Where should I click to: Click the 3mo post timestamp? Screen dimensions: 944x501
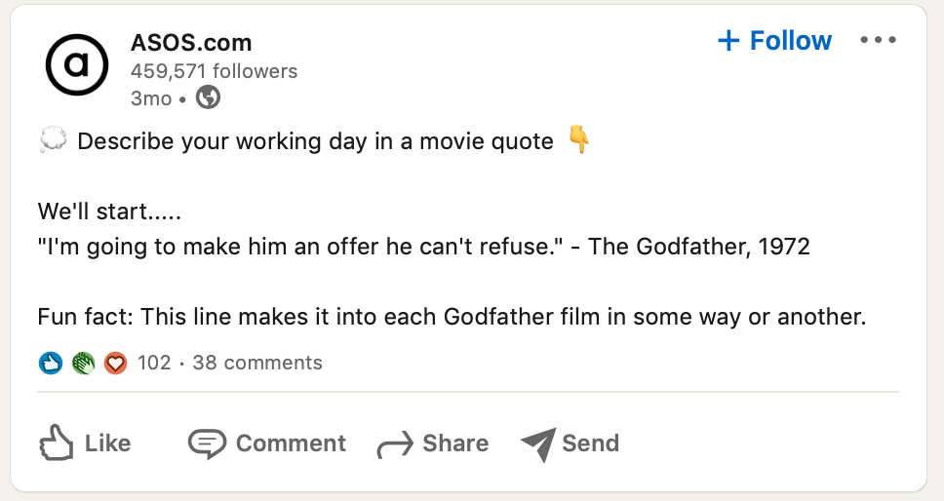(x=151, y=98)
